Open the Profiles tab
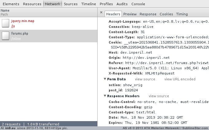The height and width of the screenshot is (130, 209). (106, 4)
